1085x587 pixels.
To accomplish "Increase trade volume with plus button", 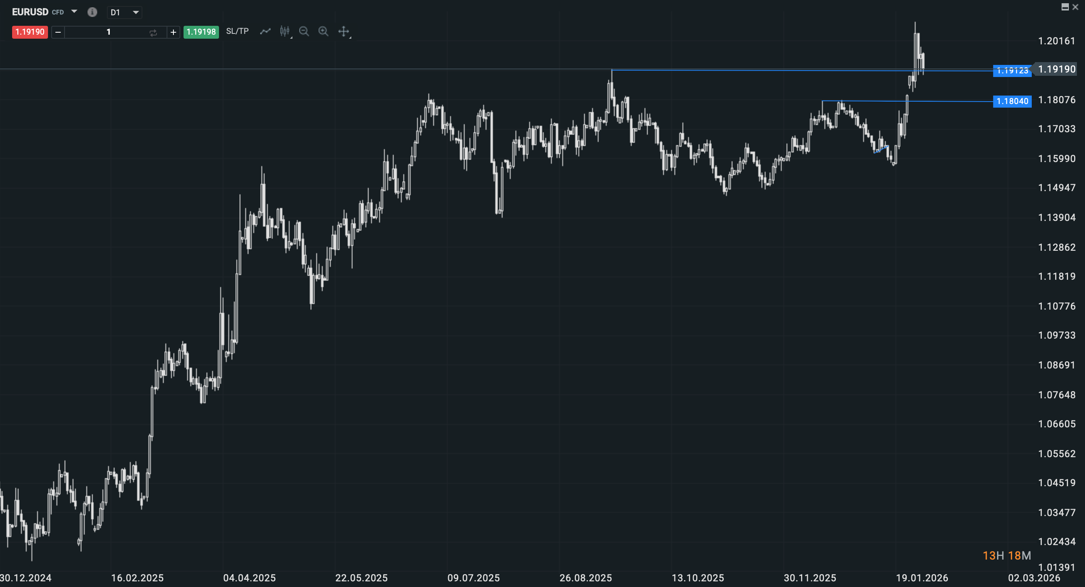I will click(x=173, y=32).
